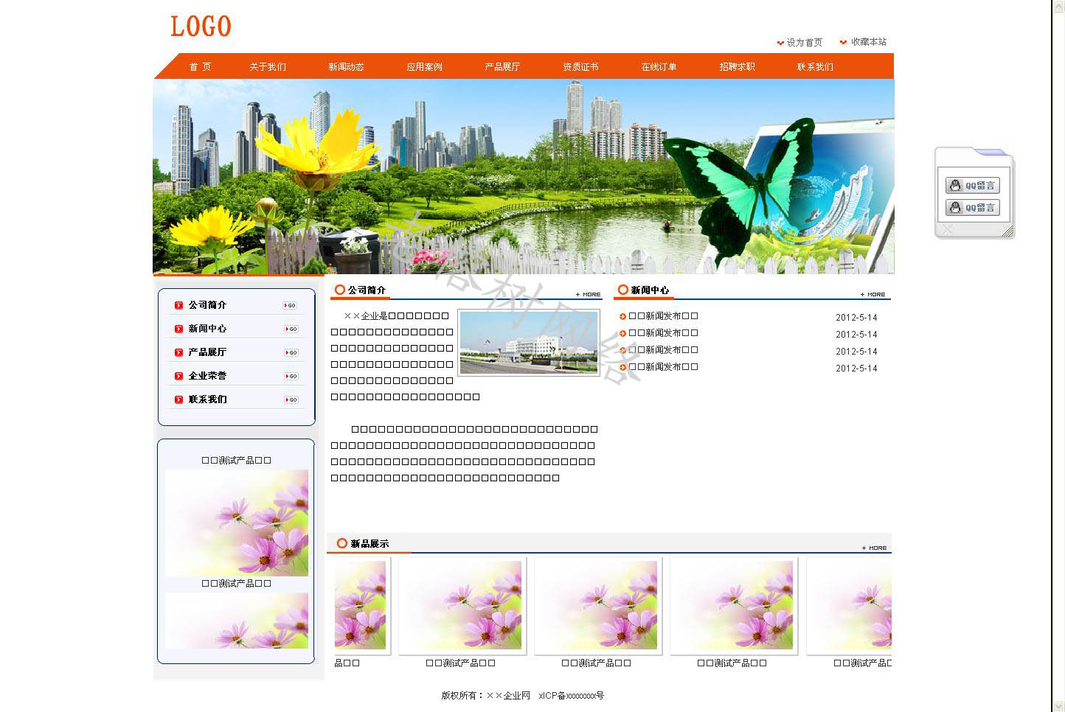Hit the GO icon in the 企业荣誉 row
The height and width of the screenshot is (712, 1065).
291,376
